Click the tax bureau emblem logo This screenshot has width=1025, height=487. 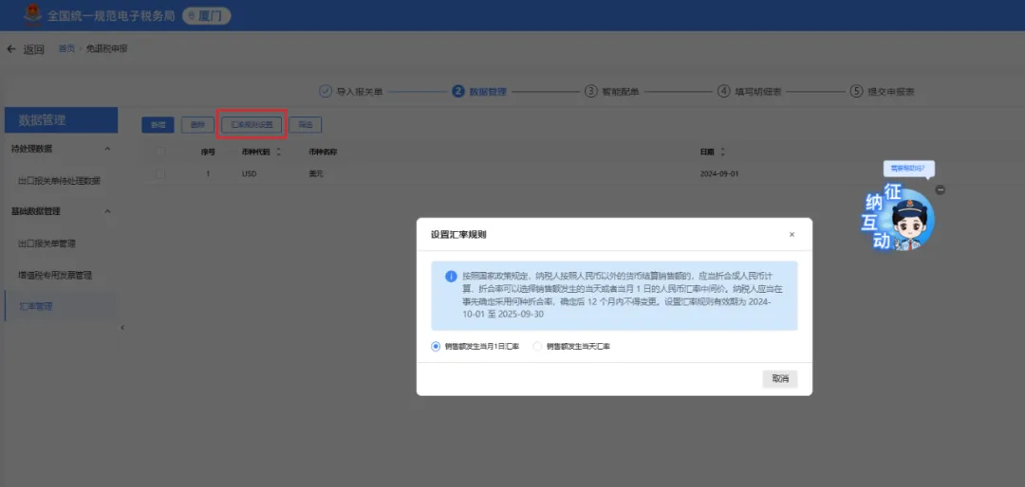point(32,14)
